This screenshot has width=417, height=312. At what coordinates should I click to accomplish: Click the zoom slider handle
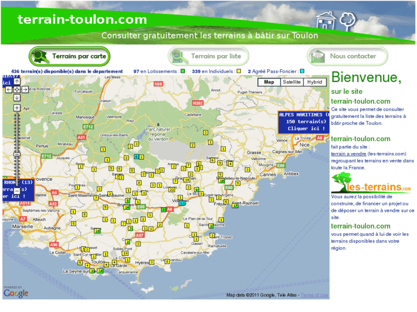coord(17,154)
